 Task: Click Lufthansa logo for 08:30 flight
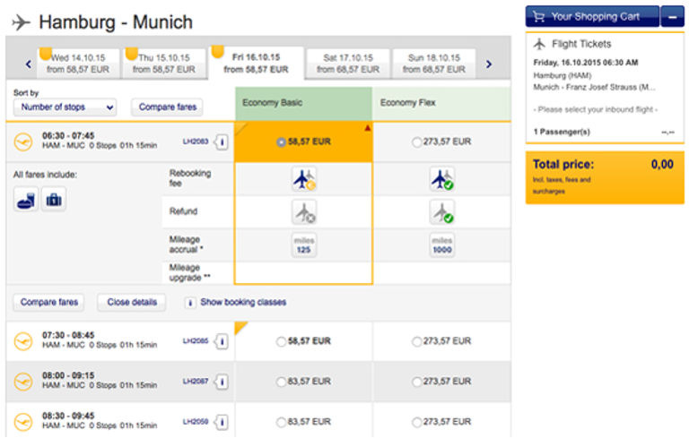click(x=23, y=422)
